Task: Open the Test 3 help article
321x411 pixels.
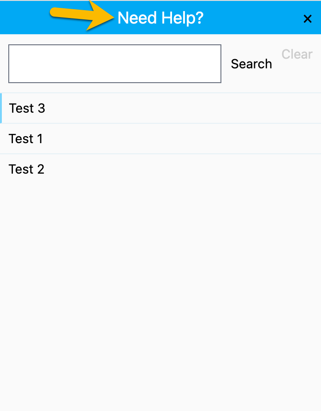Action: 27,109
